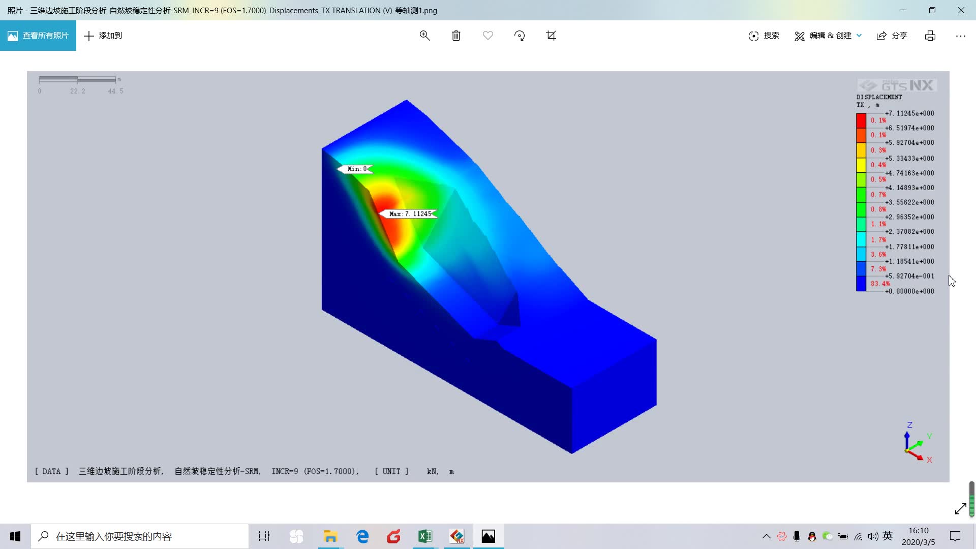Viewport: 976px width, 549px height.
Task: Click the zoom magnifier icon
Action: pyautogui.click(x=425, y=36)
